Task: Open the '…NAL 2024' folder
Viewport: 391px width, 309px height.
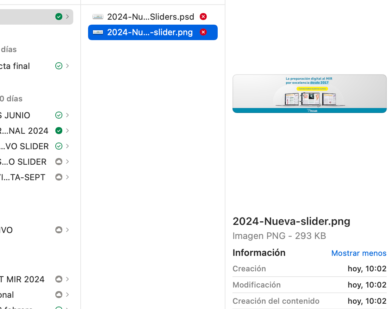Action: [x=24, y=131]
